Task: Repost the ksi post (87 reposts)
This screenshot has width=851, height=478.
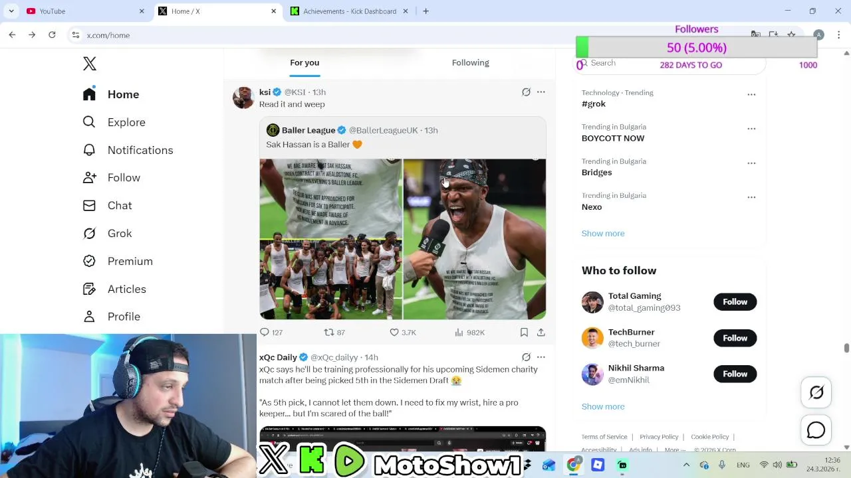Action: (x=334, y=332)
